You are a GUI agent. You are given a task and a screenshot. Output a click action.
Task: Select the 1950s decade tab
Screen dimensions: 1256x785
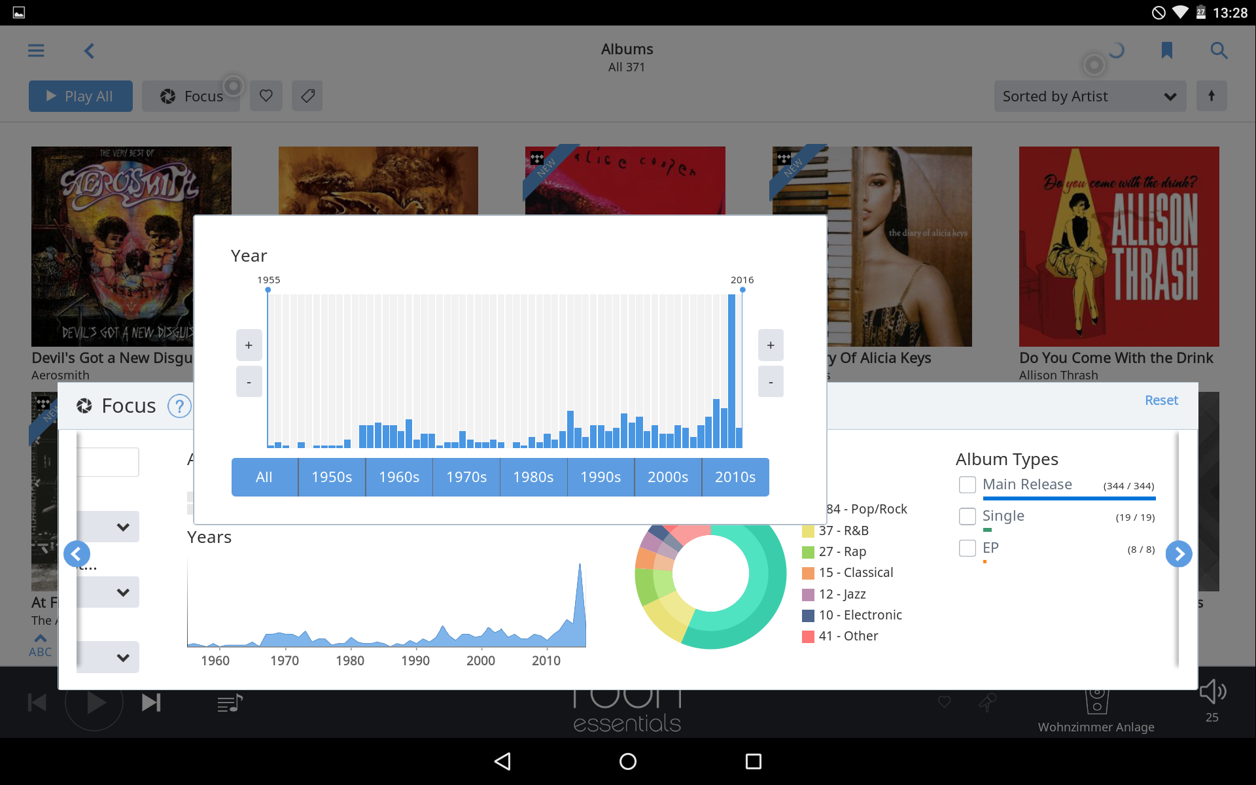[x=332, y=477]
